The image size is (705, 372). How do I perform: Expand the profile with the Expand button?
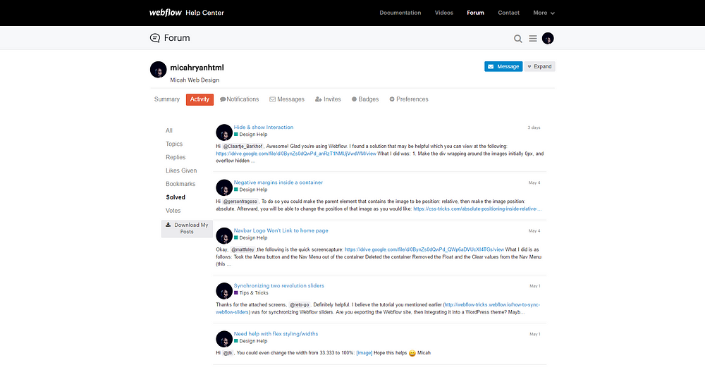point(539,66)
